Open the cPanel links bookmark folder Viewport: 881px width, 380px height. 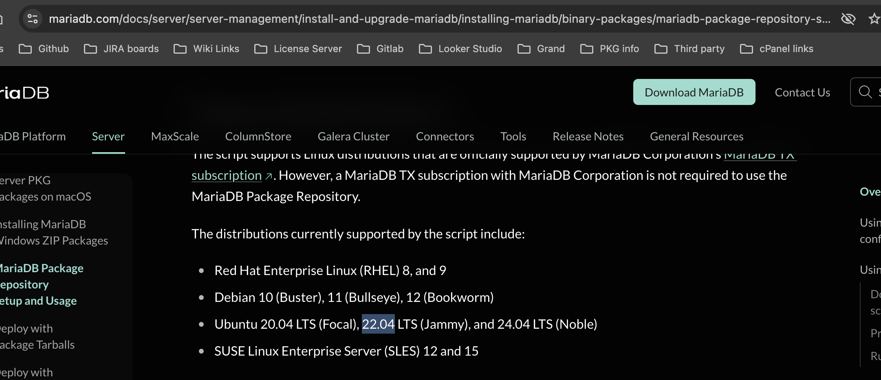(777, 49)
